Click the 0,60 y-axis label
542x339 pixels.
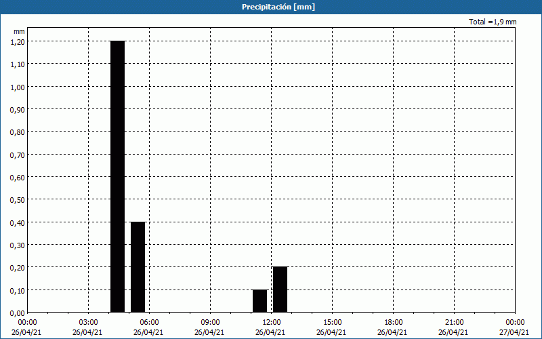(18, 177)
